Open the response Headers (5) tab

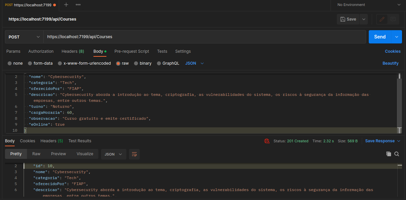tap(52, 141)
